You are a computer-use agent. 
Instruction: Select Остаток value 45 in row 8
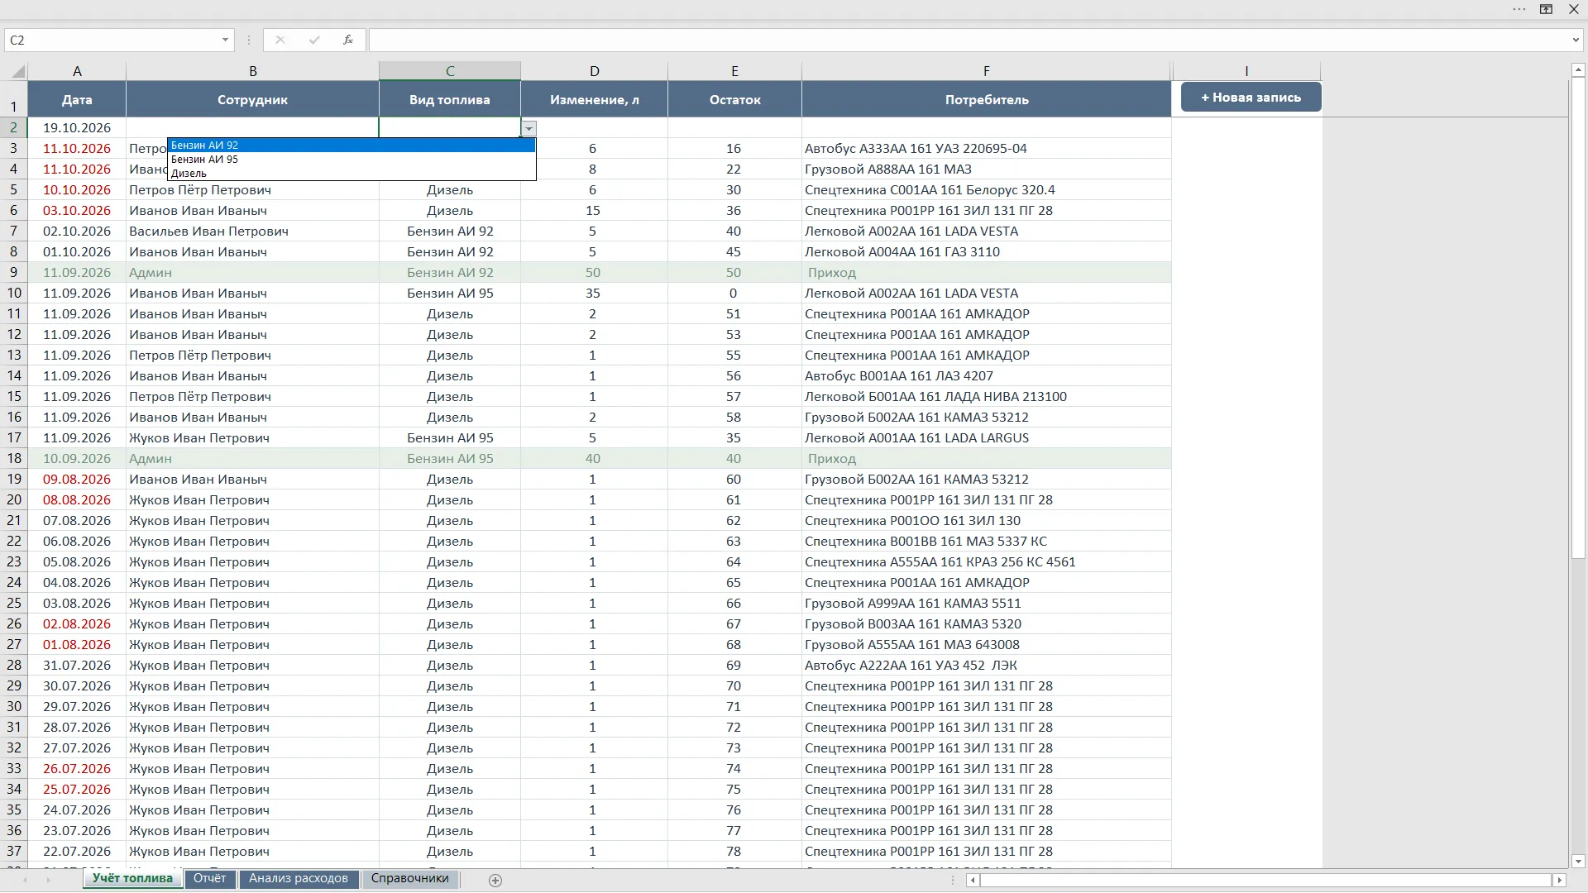click(x=734, y=252)
